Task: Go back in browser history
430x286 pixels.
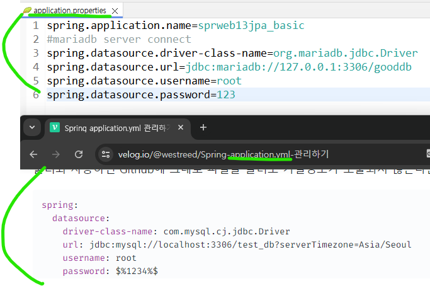Action: (x=33, y=154)
